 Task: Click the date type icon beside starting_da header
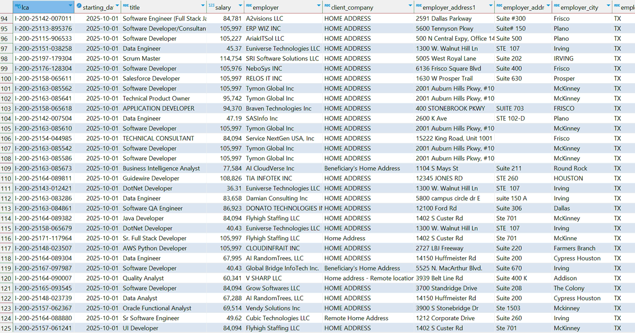[x=79, y=6]
